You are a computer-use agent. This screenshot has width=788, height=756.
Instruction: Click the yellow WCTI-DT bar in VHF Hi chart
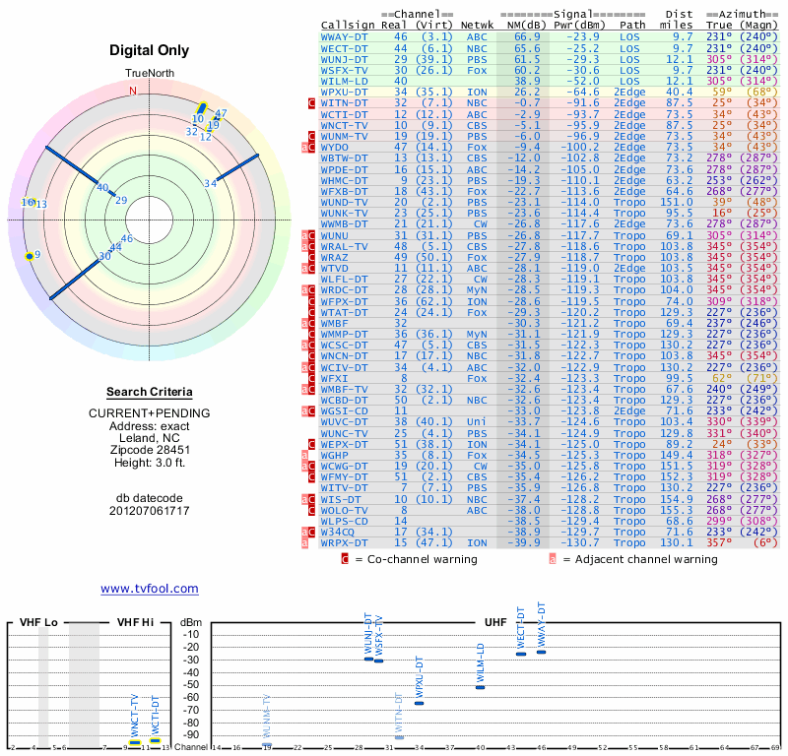[156, 741]
